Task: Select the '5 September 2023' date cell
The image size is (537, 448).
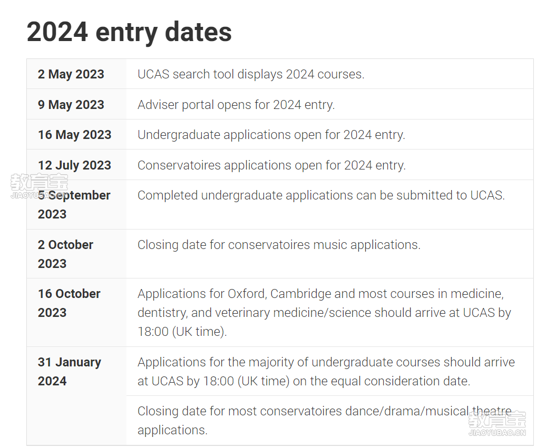Action: pos(77,205)
